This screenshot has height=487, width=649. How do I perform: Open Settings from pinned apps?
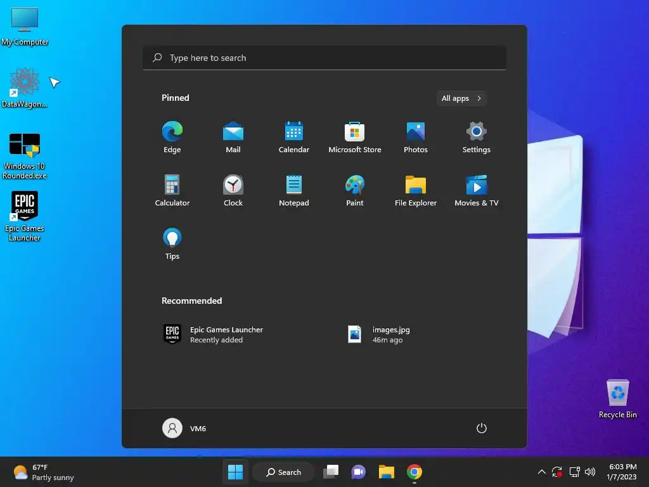(x=477, y=137)
